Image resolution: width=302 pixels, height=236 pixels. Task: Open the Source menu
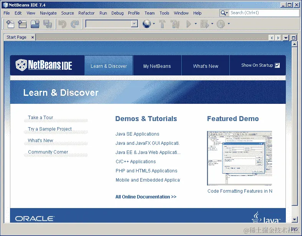click(x=68, y=13)
